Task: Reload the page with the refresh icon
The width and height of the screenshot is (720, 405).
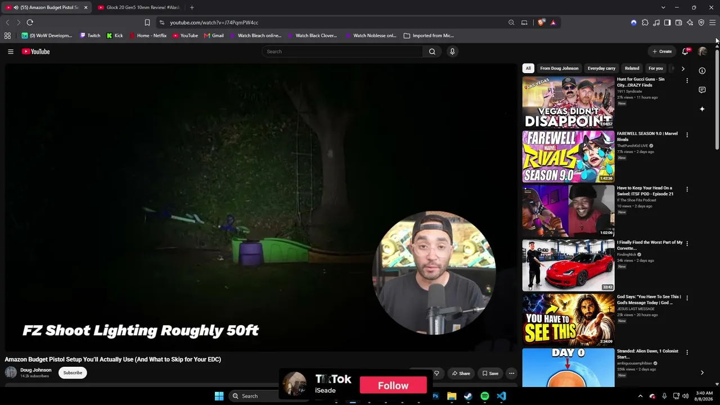Action: coord(30,22)
